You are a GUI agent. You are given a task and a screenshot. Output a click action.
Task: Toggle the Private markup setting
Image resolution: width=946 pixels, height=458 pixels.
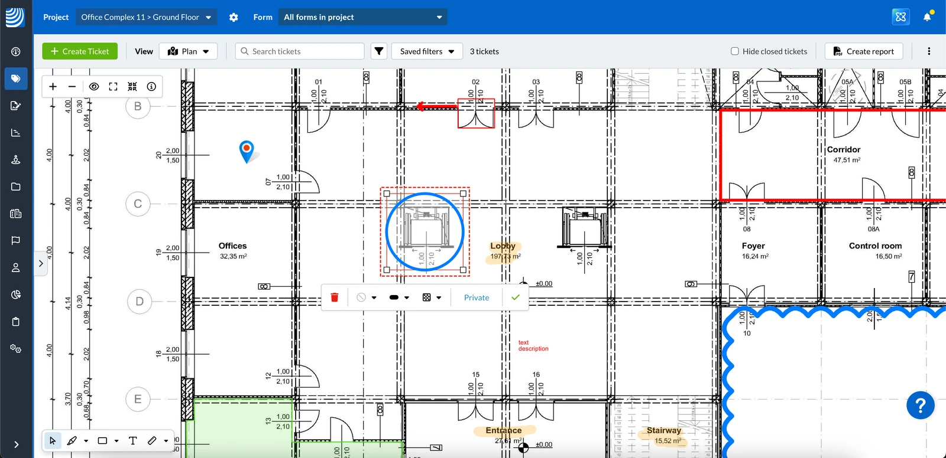click(477, 297)
